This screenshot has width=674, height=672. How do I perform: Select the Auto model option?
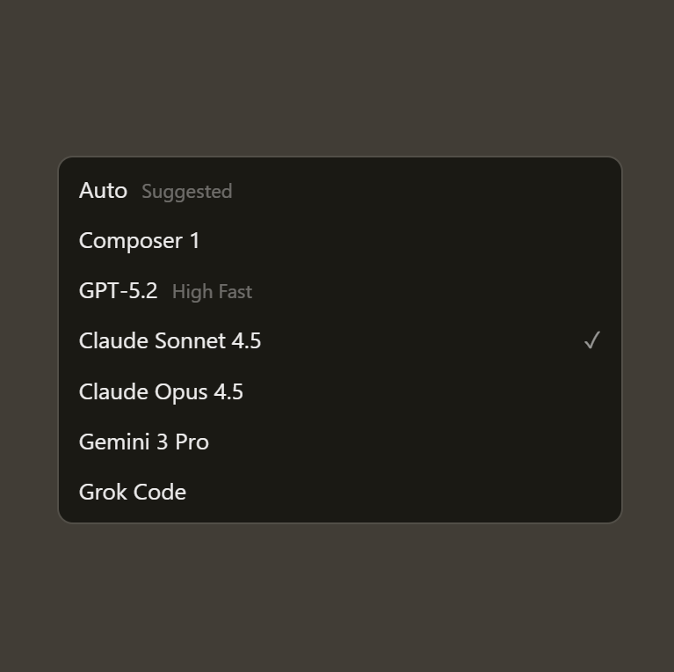pyautogui.click(x=103, y=191)
